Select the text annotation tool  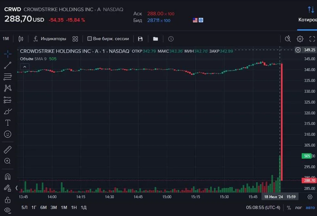pos(8,123)
